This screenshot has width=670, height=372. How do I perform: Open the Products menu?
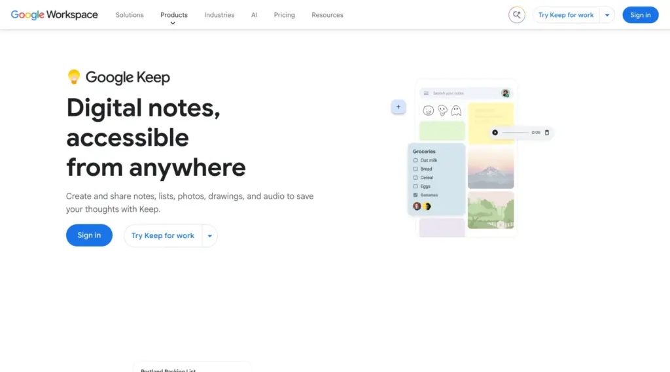[x=174, y=15]
